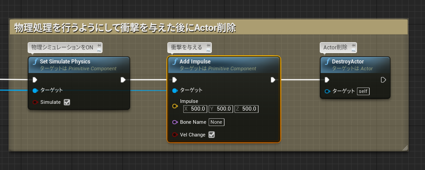
Task: Select the Add Impulse node title
Action: 195,62
